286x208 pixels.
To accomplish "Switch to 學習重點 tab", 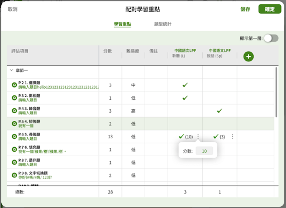I will tap(122, 24).
